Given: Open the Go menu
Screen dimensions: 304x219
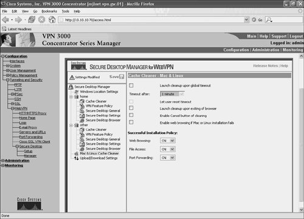Looking at the screenshot, I should pyautogui.click(x=35, y=12).
